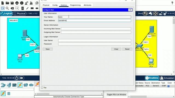Select the Components category
Screen dimensions: 175x98
[14, 85]
